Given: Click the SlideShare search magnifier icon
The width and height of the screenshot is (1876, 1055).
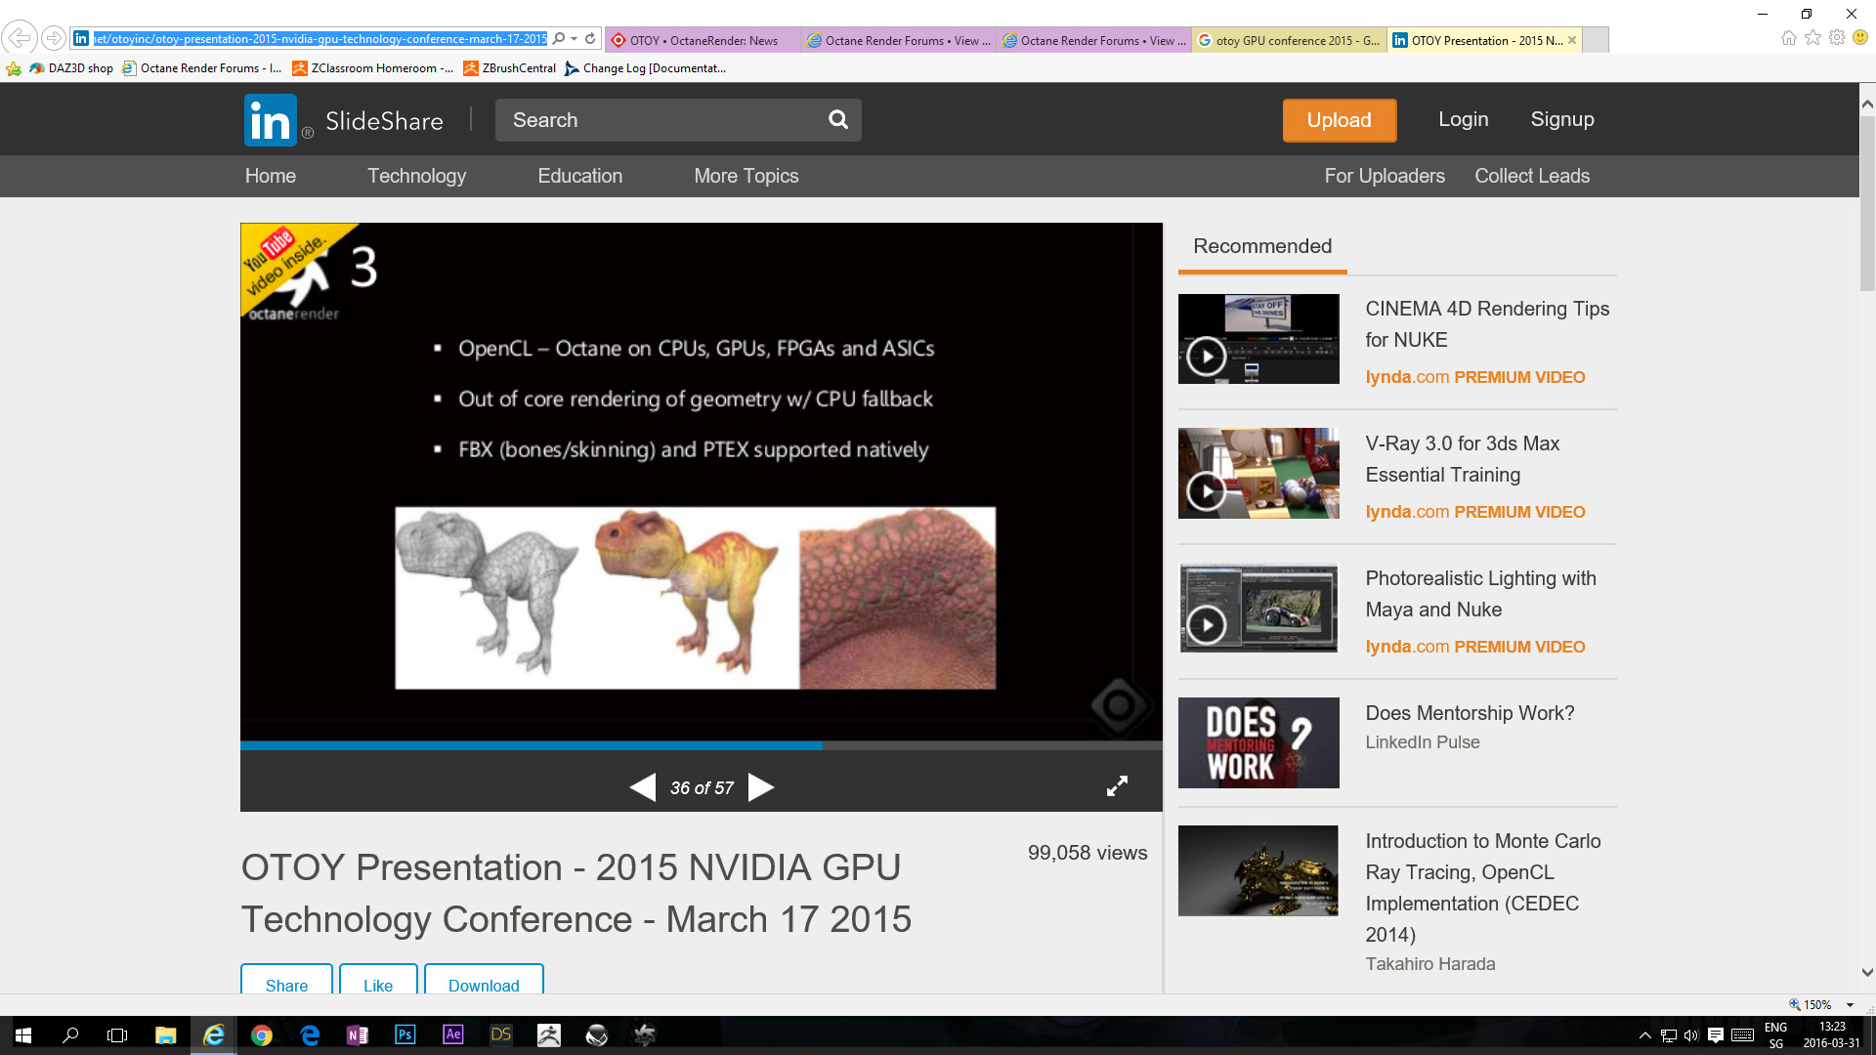Looking at the screenshot, I should pyautogui.click(x=837, y=119).
